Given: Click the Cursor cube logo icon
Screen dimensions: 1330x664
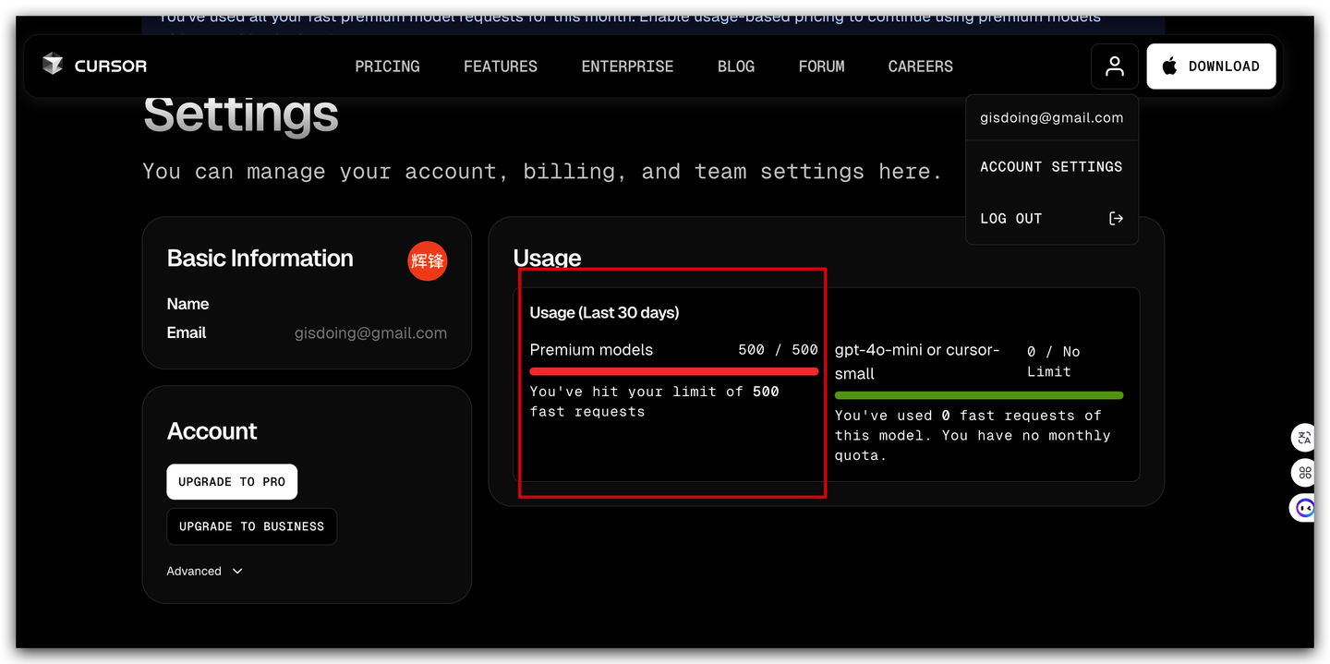Looking at the screenshot, I should click(x=53, y=65).
